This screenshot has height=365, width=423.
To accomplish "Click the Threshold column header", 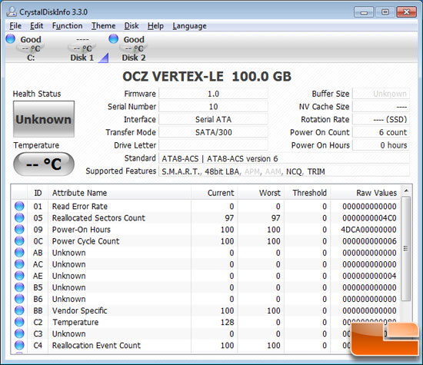I will tap(307, 193).
